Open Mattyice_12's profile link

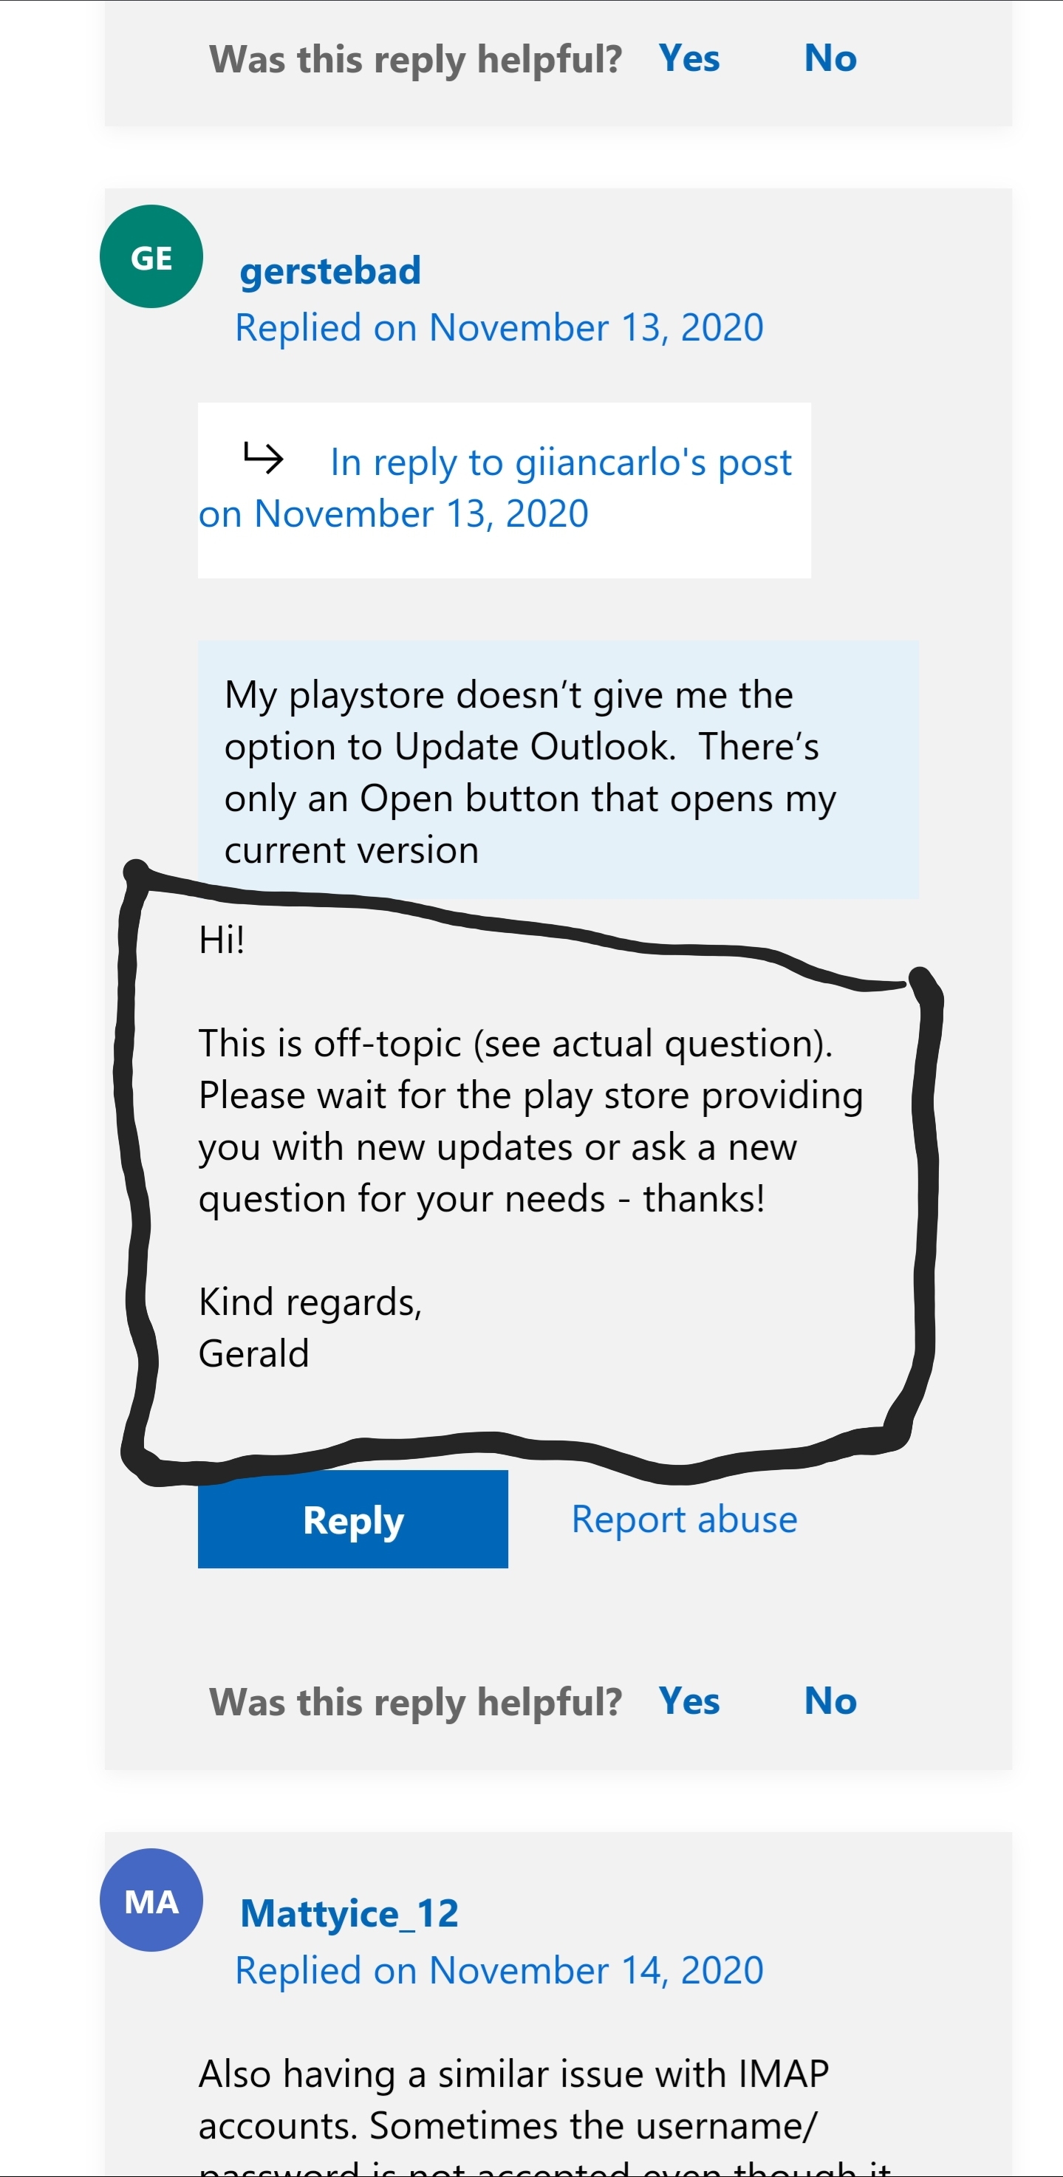coord(349,1913)
